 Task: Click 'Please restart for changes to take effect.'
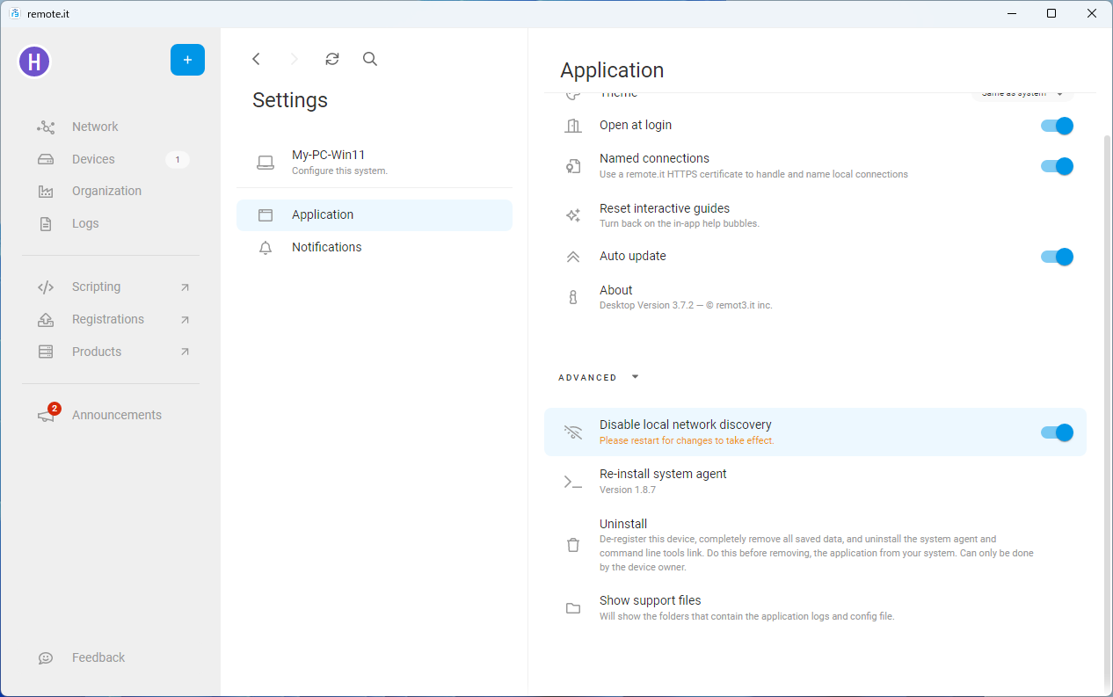687,441
